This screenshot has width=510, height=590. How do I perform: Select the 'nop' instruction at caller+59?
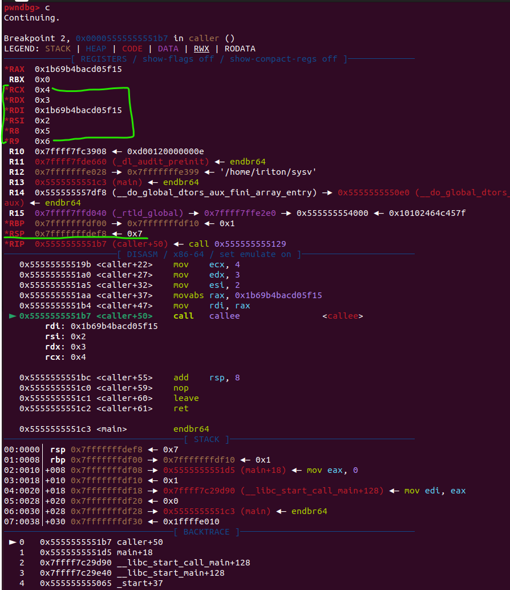181,388
